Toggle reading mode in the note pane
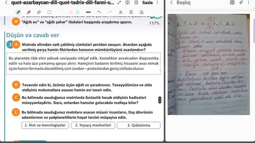Image resolution: width=255 pixels, height=143 pixels. (232, 2)
